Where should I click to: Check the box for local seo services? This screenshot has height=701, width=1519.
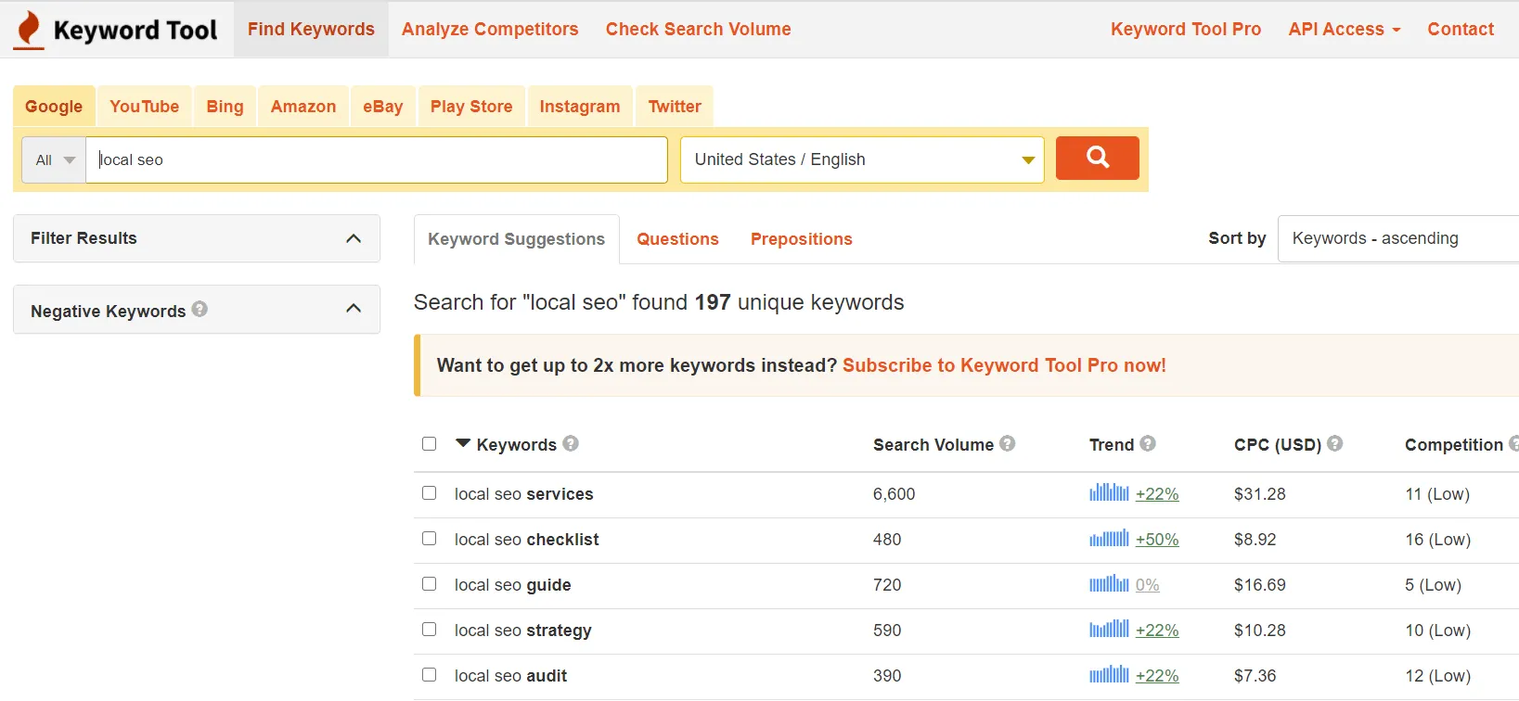click(x=429, y=493)
